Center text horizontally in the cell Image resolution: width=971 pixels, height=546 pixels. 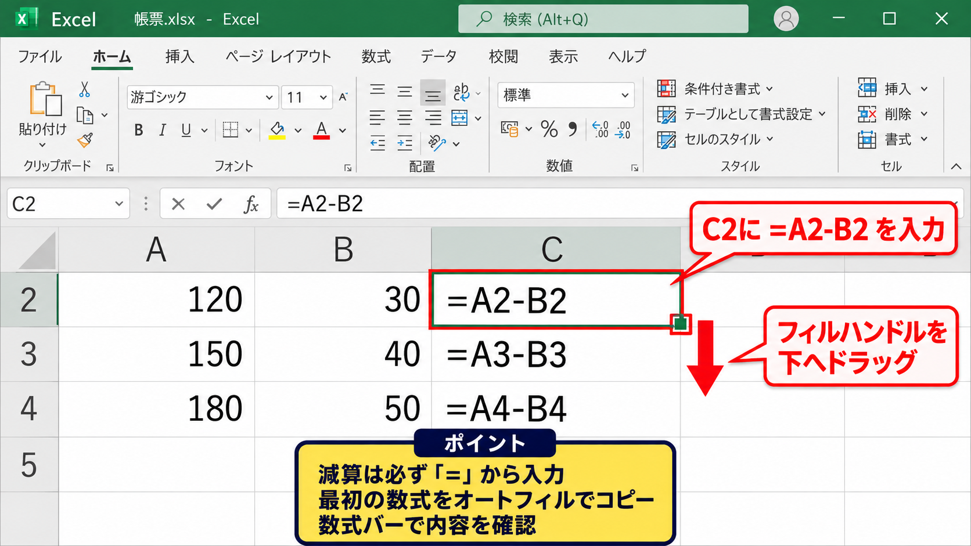pos(405,118)
